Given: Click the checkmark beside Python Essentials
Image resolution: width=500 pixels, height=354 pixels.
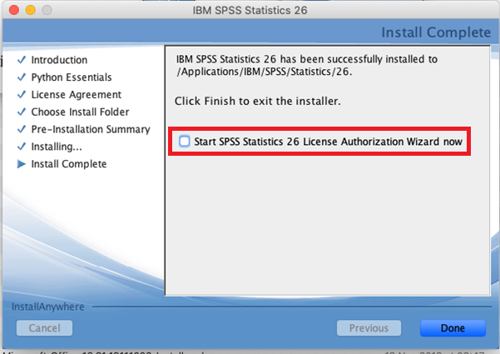Looking at the screenshot, I should (22, 77).
